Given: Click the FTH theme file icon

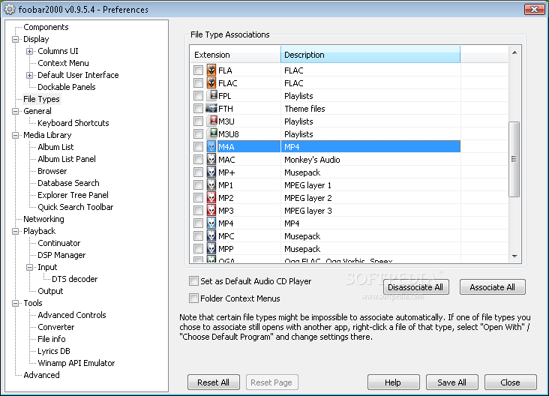Looking at the screenshot, I should coord(211,108).
